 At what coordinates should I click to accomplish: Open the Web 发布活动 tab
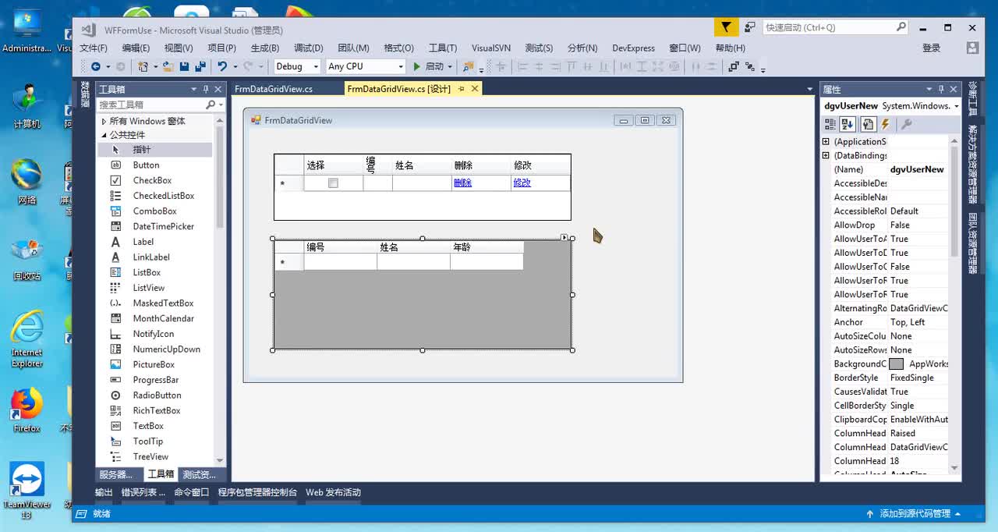333,493
